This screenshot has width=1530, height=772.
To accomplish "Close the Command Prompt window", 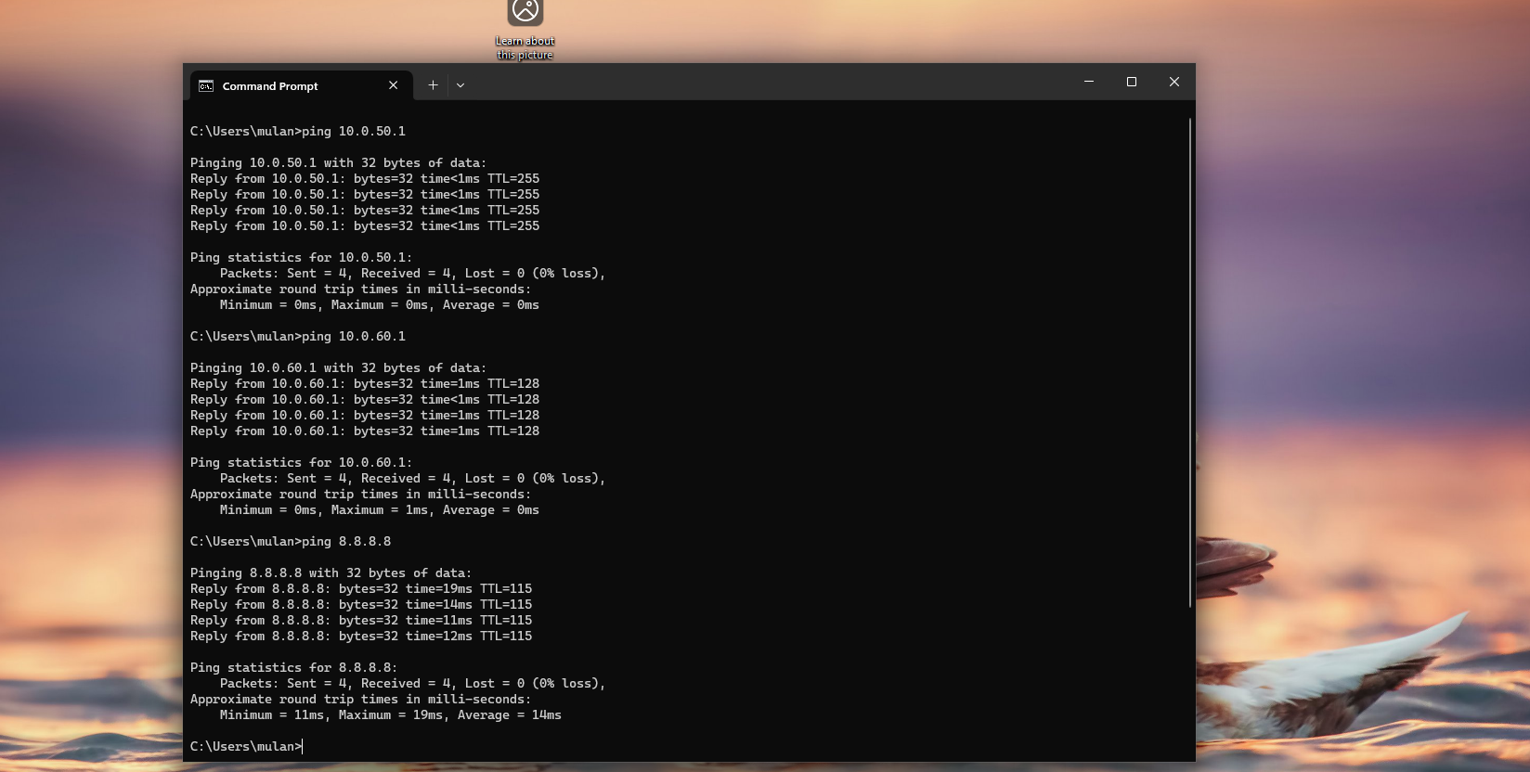I will click(1174, 82).
